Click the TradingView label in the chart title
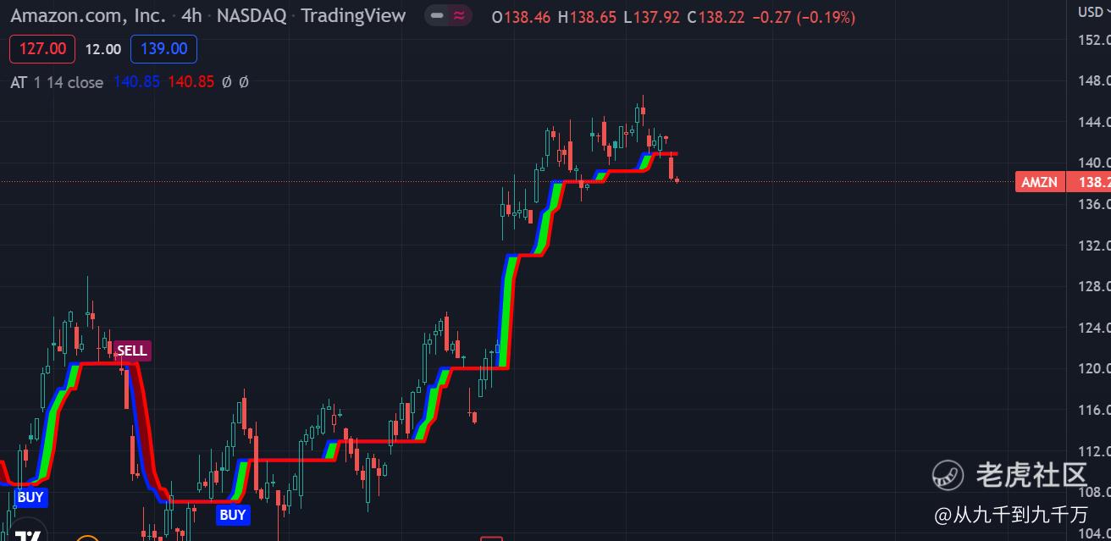The image size is (1111, 541). point(353,15)
